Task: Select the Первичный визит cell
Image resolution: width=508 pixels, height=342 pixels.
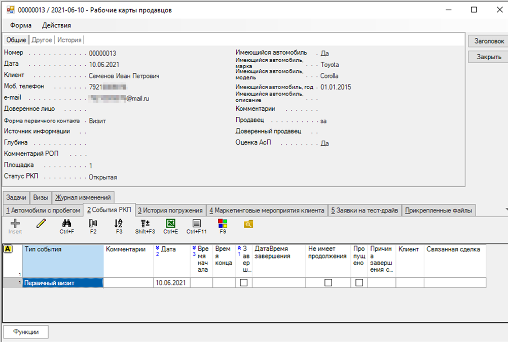Action: 63,283
